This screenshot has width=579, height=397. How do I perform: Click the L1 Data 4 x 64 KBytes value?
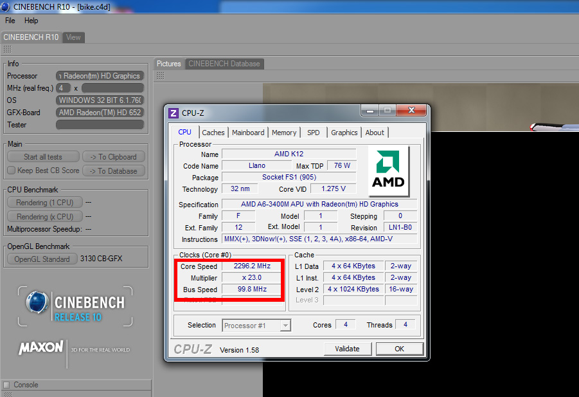click(x=353, y=266)
